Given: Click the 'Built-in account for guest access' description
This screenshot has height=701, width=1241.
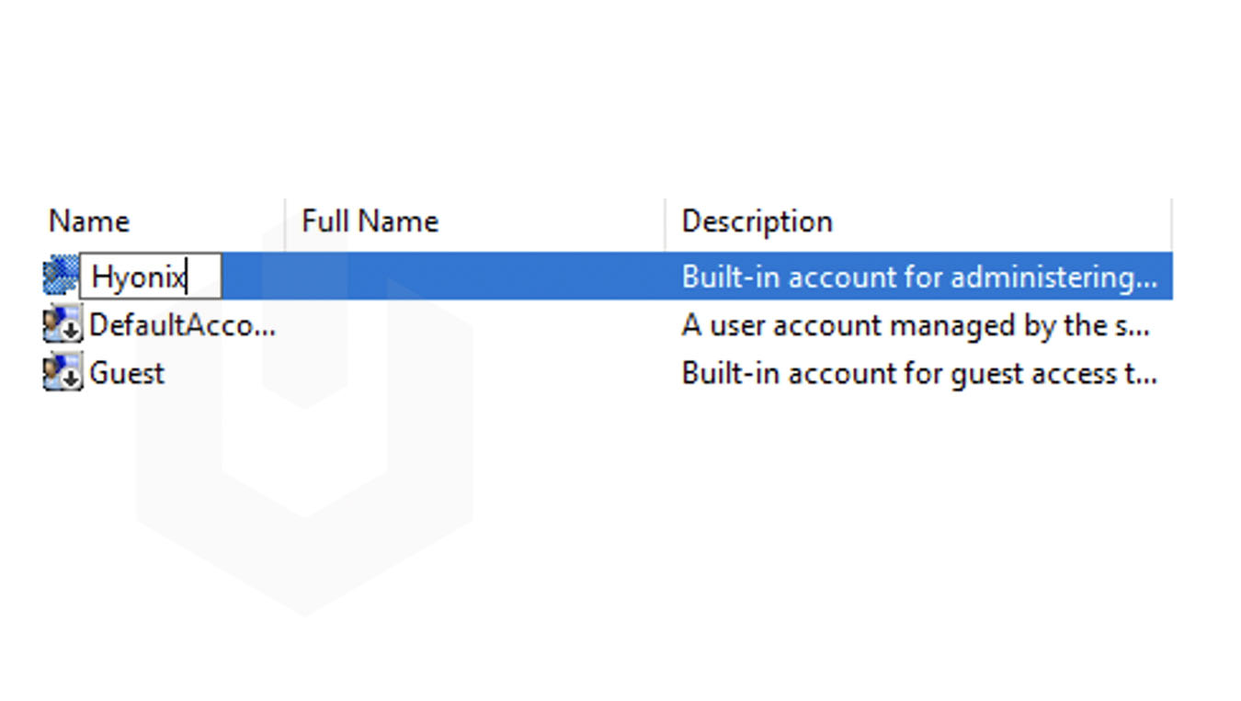Looking at the screenshot, I should coord(918,373).
